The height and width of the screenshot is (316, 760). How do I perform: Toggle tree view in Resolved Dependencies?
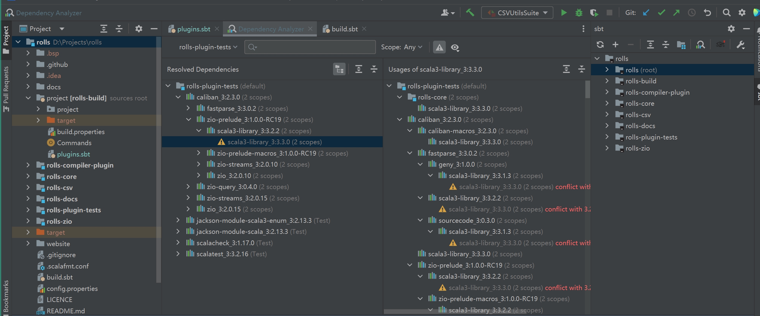(x=339, y=69)
